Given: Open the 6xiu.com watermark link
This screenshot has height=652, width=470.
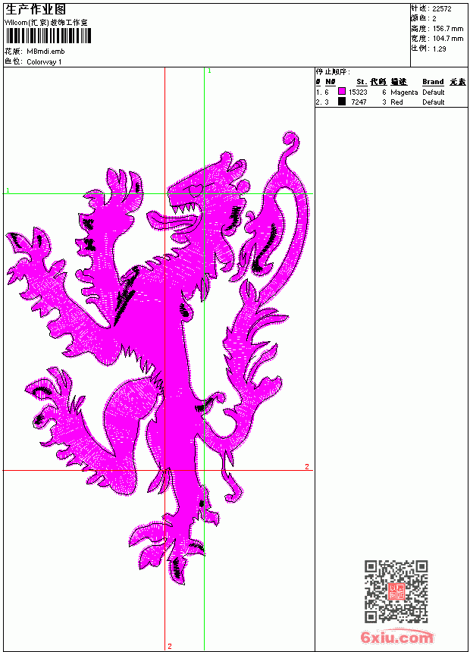Looking at the screenshot, I should (397, 637).
